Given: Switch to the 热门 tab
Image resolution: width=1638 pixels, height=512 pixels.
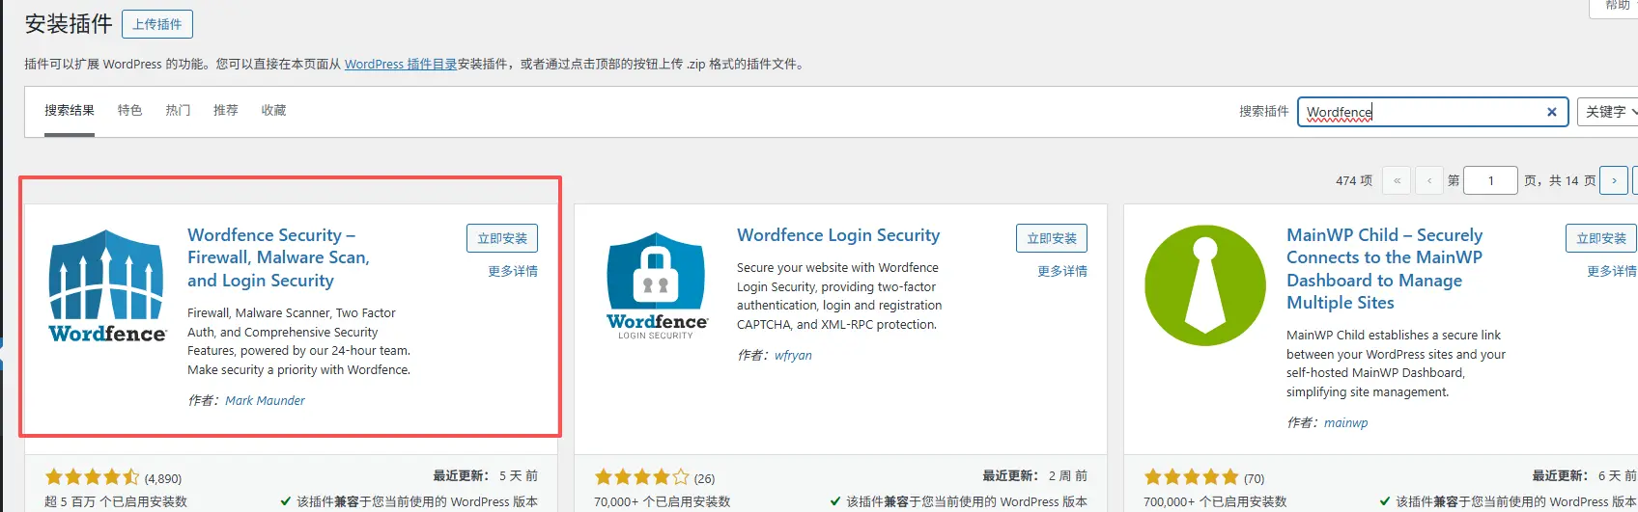Looking at the screenshot, I should (178, 111).
